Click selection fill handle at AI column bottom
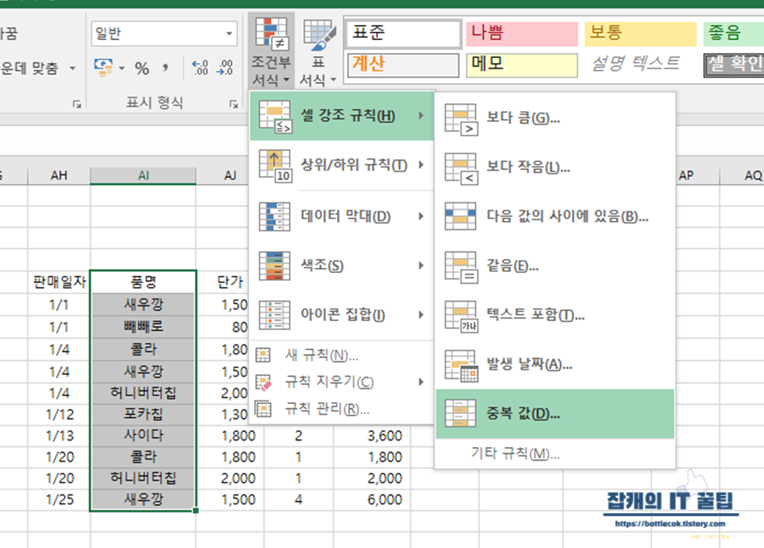 196,511
